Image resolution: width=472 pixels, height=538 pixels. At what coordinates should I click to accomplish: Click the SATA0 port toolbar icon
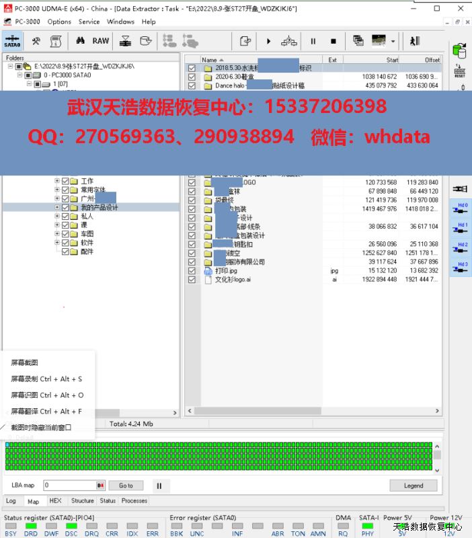[13, 41]
